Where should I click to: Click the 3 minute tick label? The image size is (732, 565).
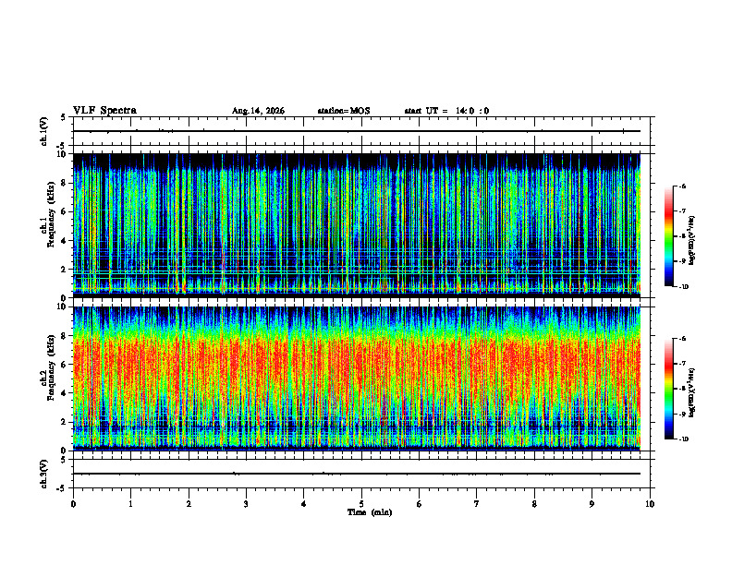point(246,504)
